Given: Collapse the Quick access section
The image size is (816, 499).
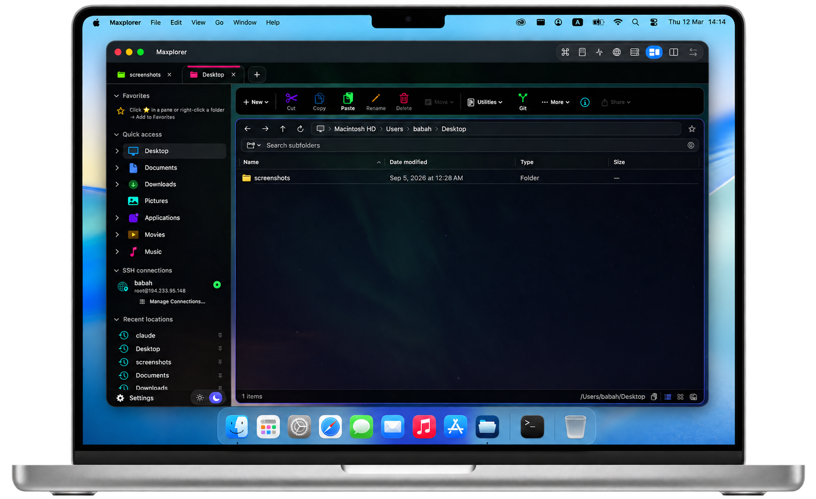Looking at the screenshot, I should tap(116, 134).
